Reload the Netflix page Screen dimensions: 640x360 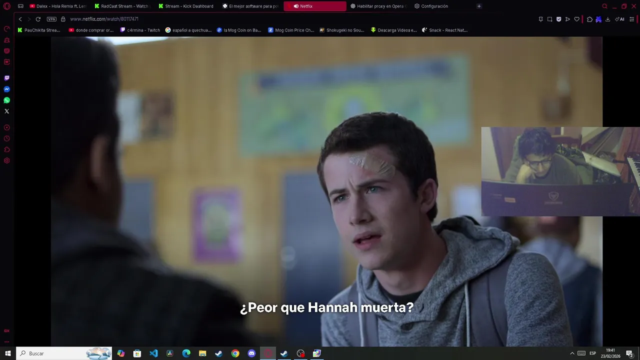click(38, 19)
